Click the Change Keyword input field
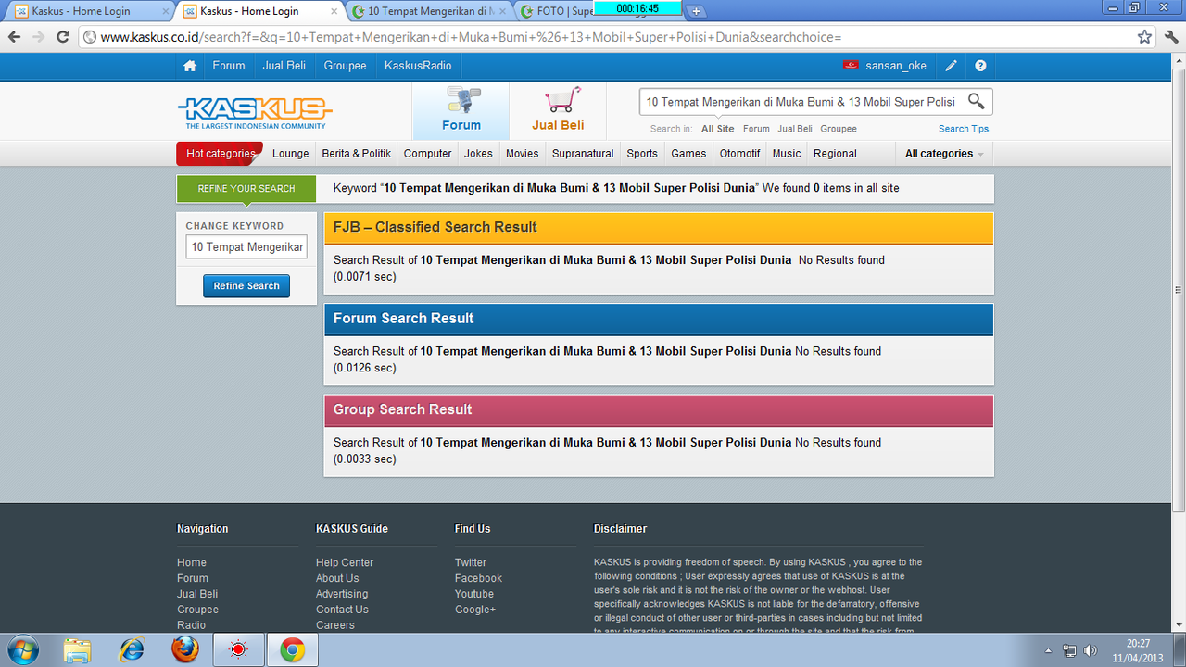The width and height of the screenshot is (1186, 667). (246, 247)
